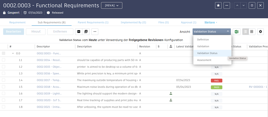The image size is (268, 117).
Task: Select the checkbox for row 1.1
Action: pyautogui.click(x=4, y=60)
